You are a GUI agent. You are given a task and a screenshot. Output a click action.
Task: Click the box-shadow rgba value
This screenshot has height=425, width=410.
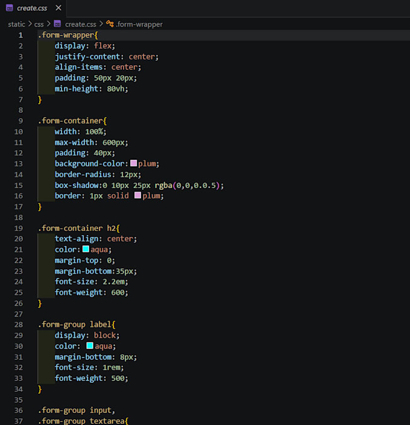189,186
